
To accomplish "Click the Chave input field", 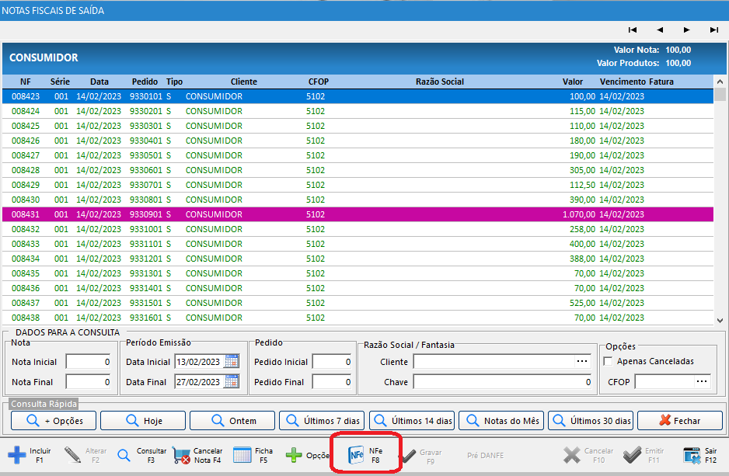I will point(503,382).
